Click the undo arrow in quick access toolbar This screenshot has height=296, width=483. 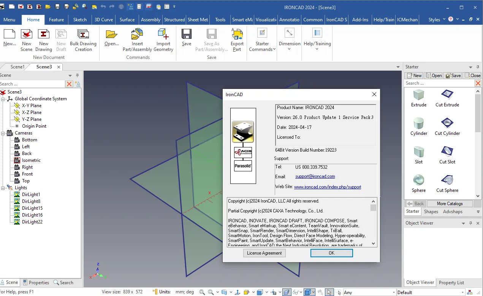[x=103, y=7]
